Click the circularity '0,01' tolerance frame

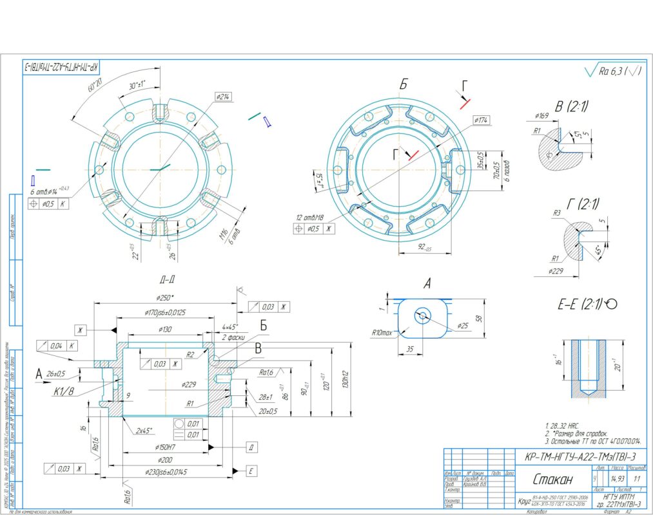(188, 424)
